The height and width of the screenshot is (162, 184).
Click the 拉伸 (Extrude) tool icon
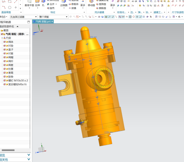(x=38, y=1)
